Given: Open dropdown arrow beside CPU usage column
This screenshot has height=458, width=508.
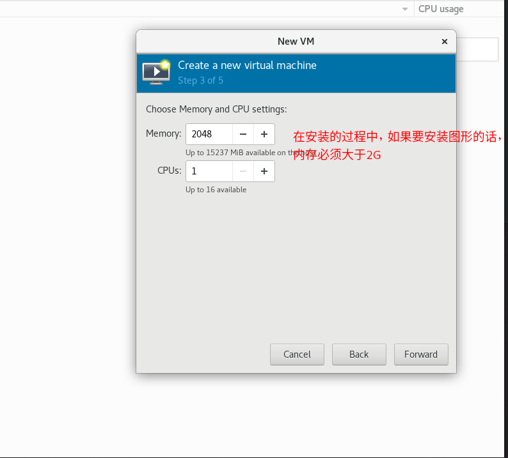Looking at the screenshot, I should [x=404, y=9].
